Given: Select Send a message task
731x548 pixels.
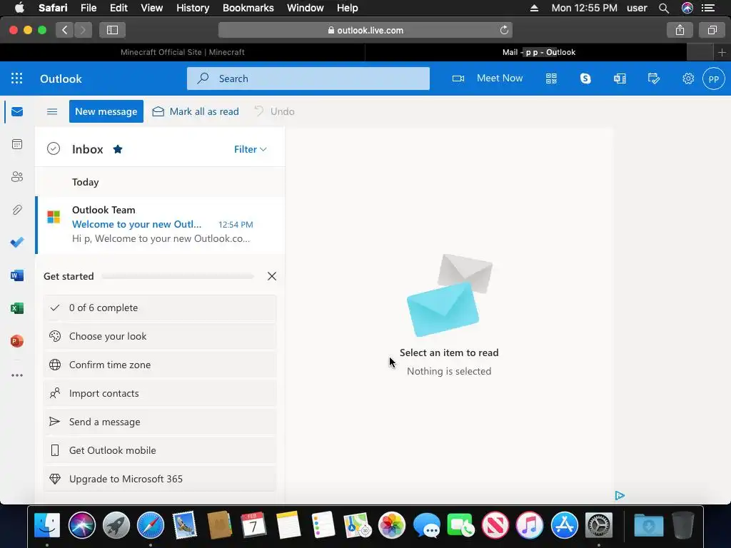Looking at the screenshot, I should click(x=160, y=422).
